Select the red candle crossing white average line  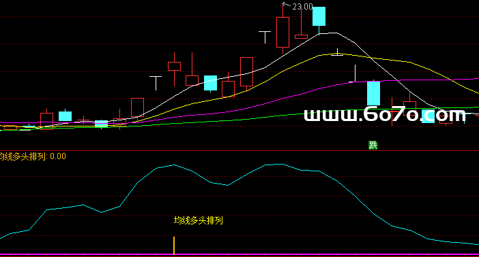click(x=246, y=72)
